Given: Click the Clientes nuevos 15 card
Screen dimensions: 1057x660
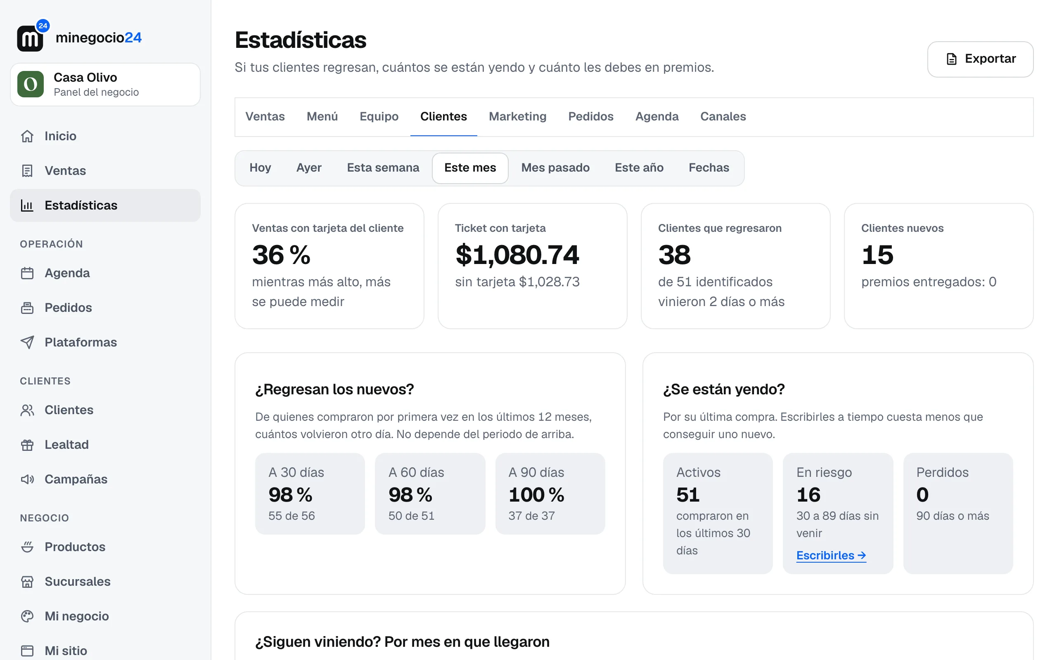Looking at the screenshot, I should pos(939,266).
